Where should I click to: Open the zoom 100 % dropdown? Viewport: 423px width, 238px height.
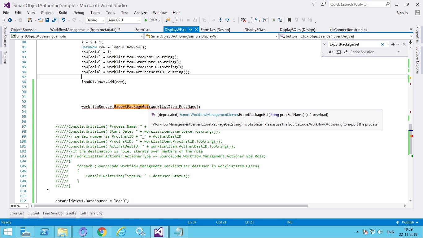26,206
